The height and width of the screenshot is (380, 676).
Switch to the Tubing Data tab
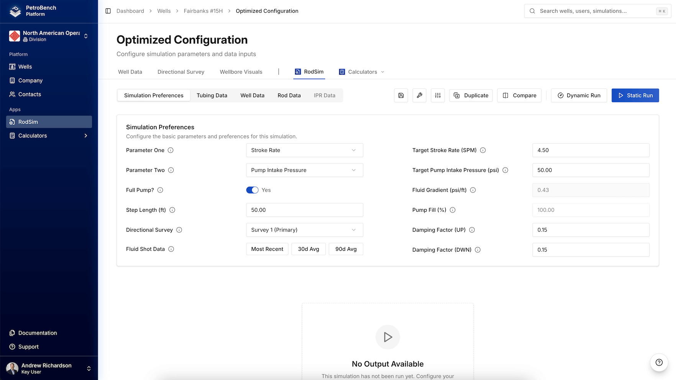pos(212,95)
